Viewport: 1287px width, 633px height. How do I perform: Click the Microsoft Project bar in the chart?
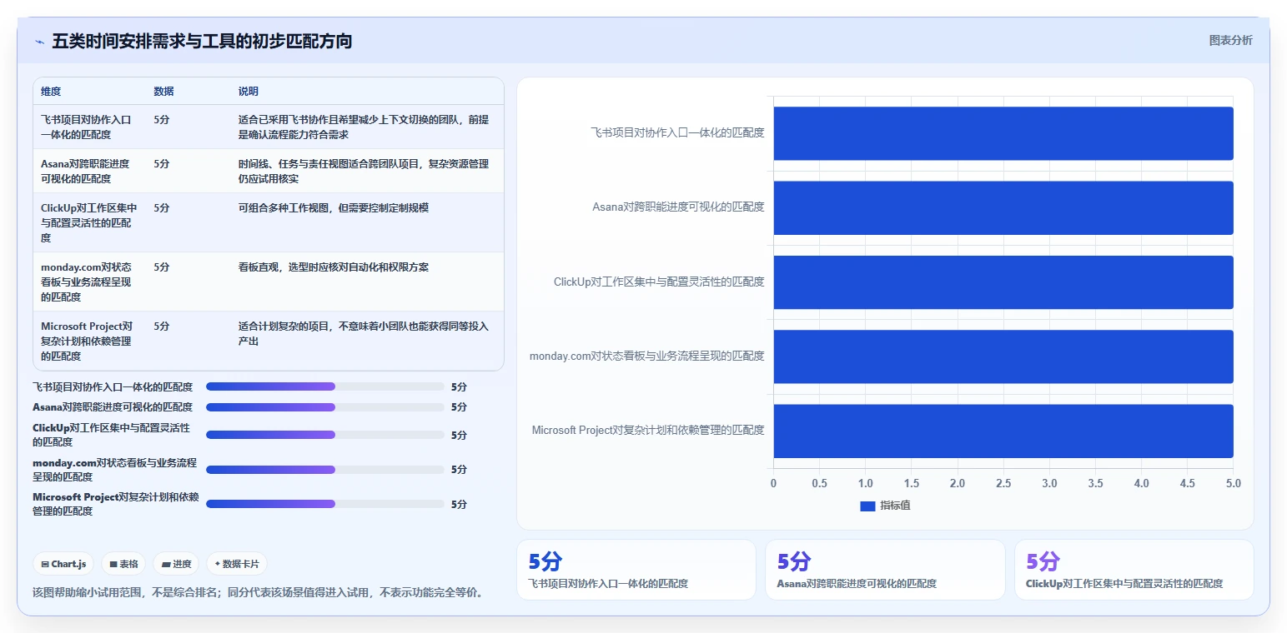tap(1003, 431)
